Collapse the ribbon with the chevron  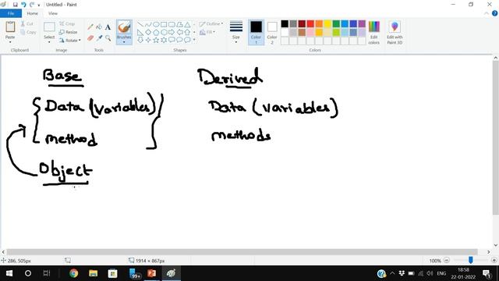tap(486, 13)
